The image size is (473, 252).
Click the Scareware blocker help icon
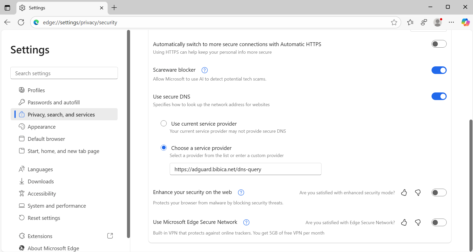pyautogui.click(x=204, y=70)
